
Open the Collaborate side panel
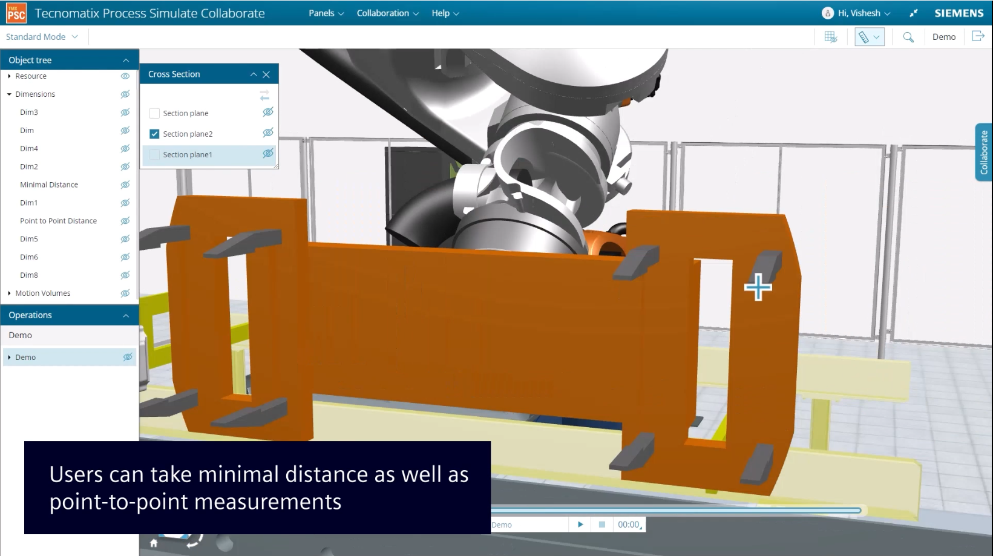pyautogui.click(x=985, y=152)
